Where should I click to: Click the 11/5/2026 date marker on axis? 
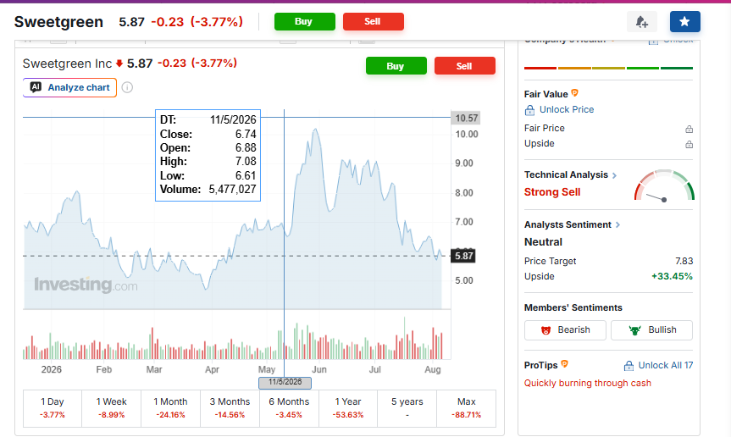tap(285, 383)
